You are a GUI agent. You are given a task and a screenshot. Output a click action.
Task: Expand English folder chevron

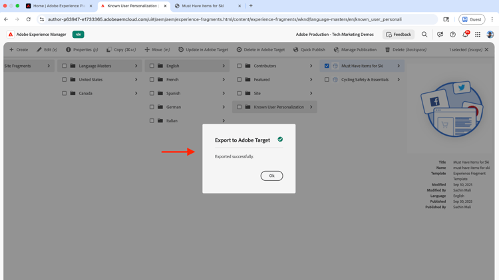(x=224, y=66)
